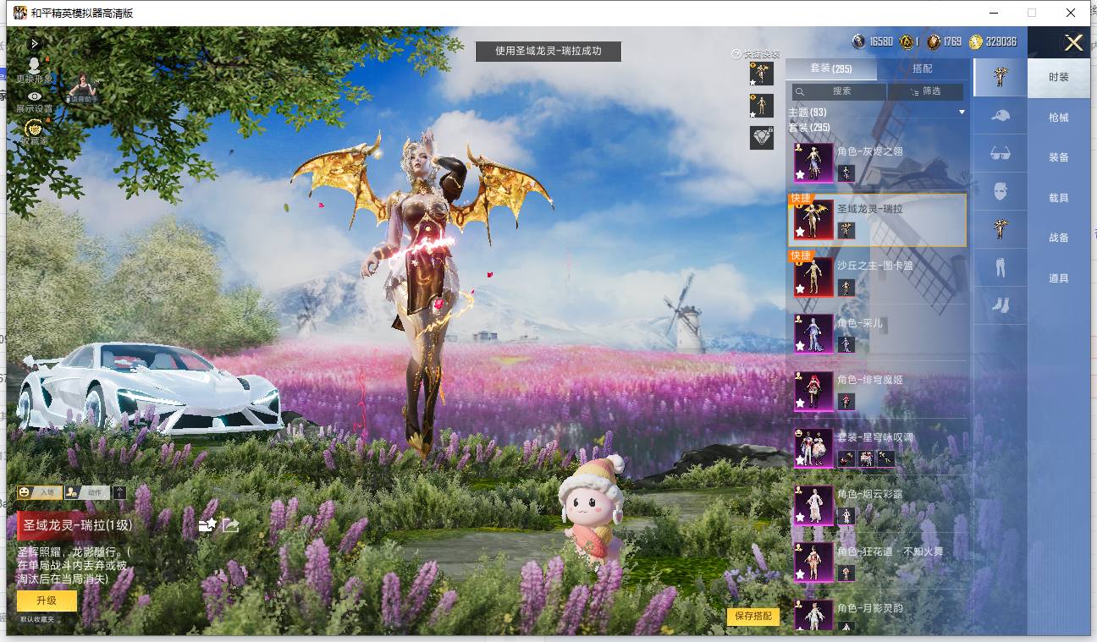Share the outfit using the share arrow icon
Image resolution: width=1097 pixels, height=642 pixels.
click(x=230, y=525)
